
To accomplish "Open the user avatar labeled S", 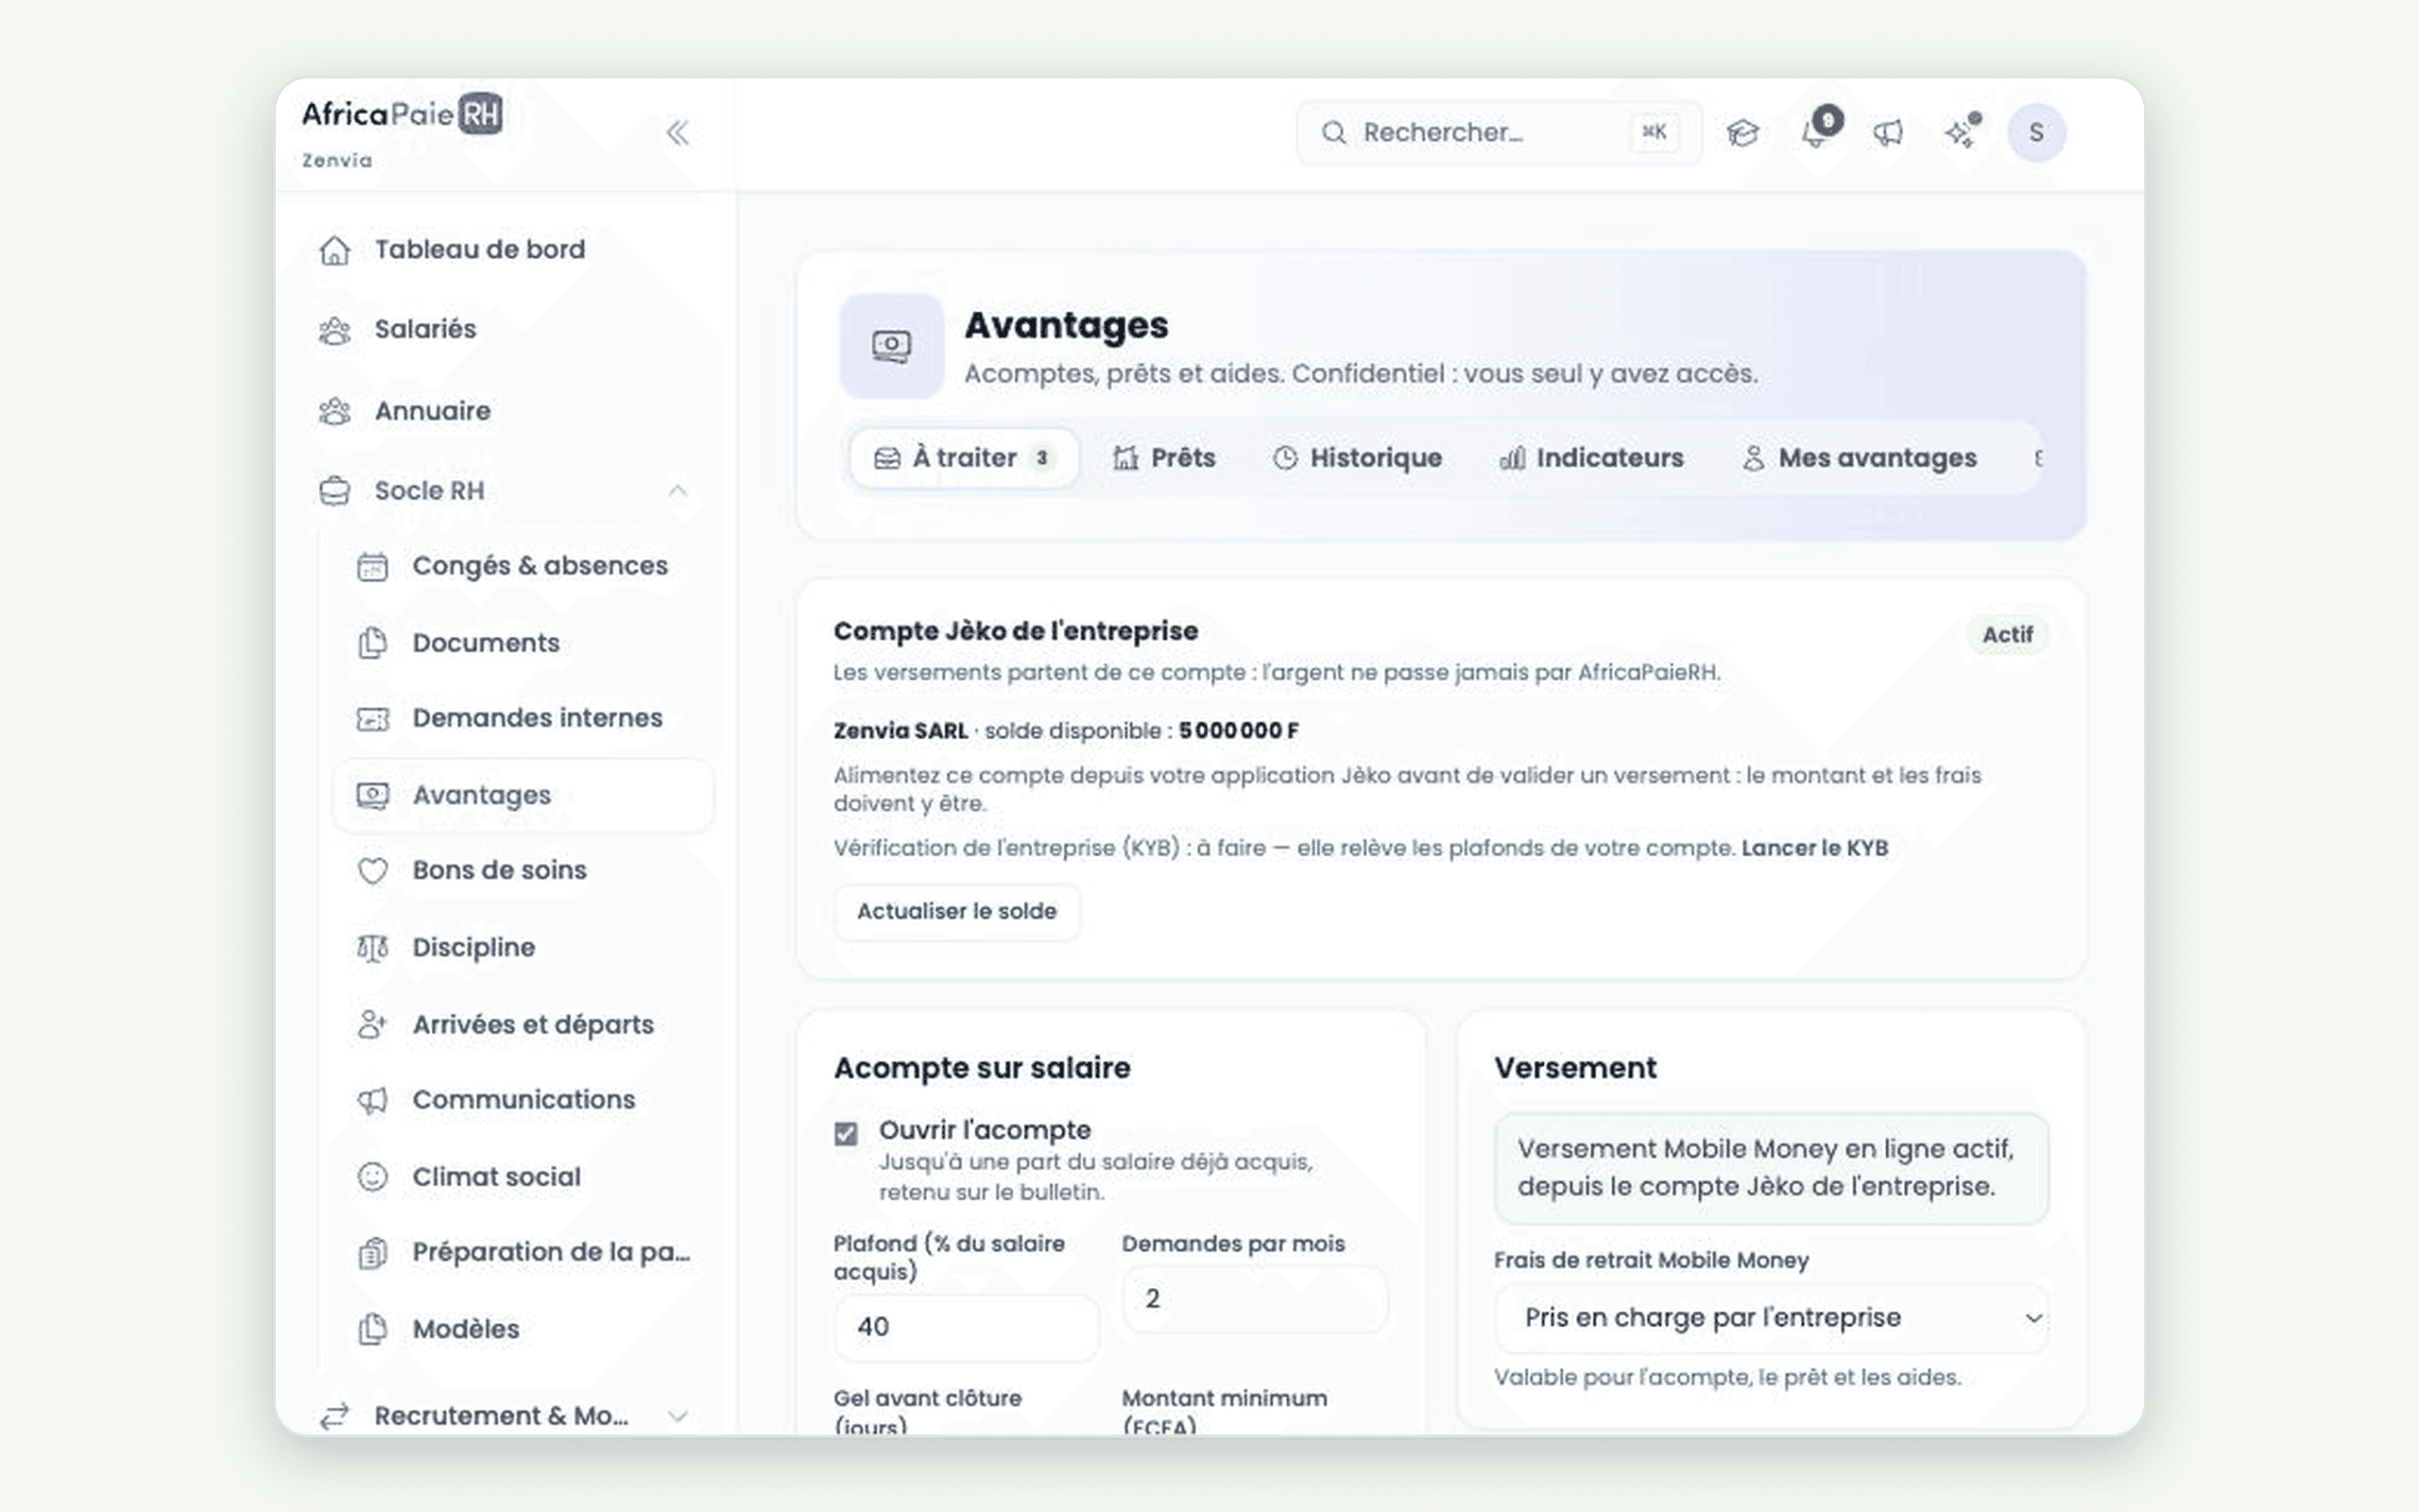I will point(2035,132).
